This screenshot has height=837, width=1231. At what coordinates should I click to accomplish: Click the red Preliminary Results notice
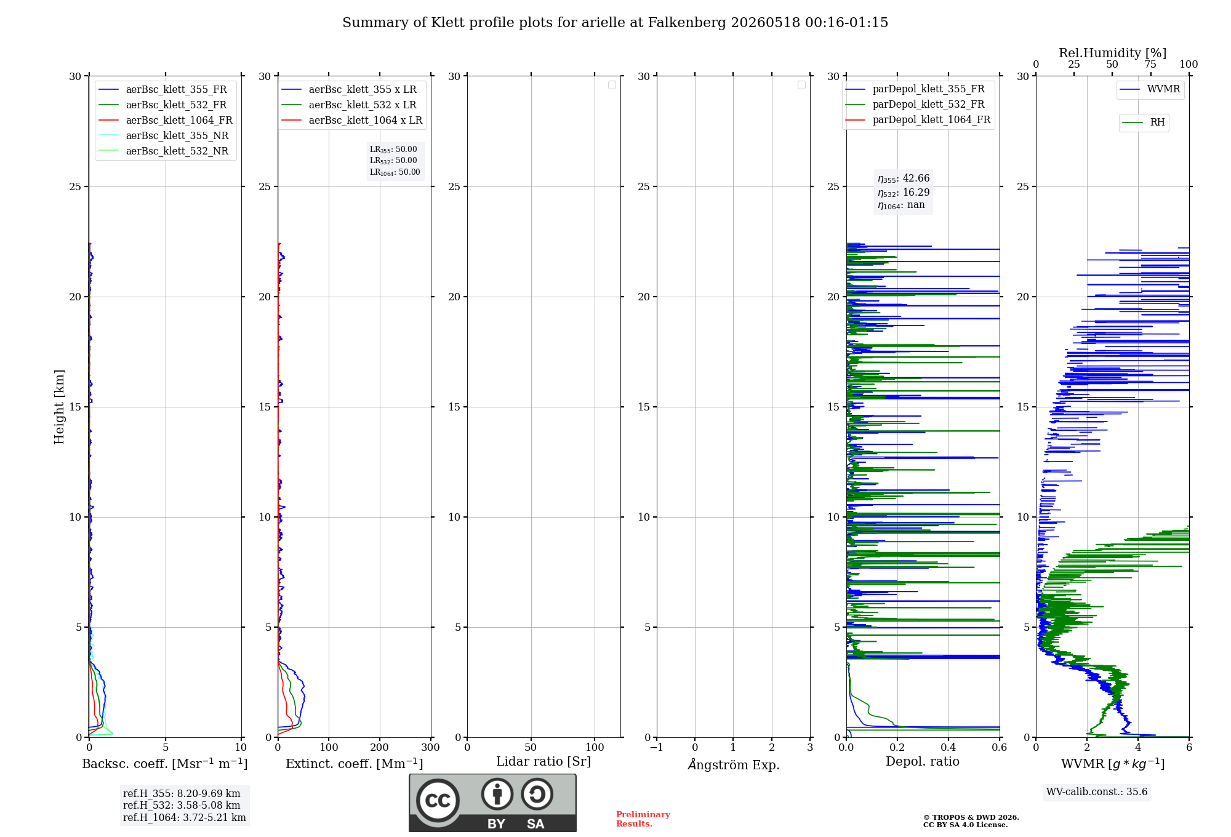643,819
